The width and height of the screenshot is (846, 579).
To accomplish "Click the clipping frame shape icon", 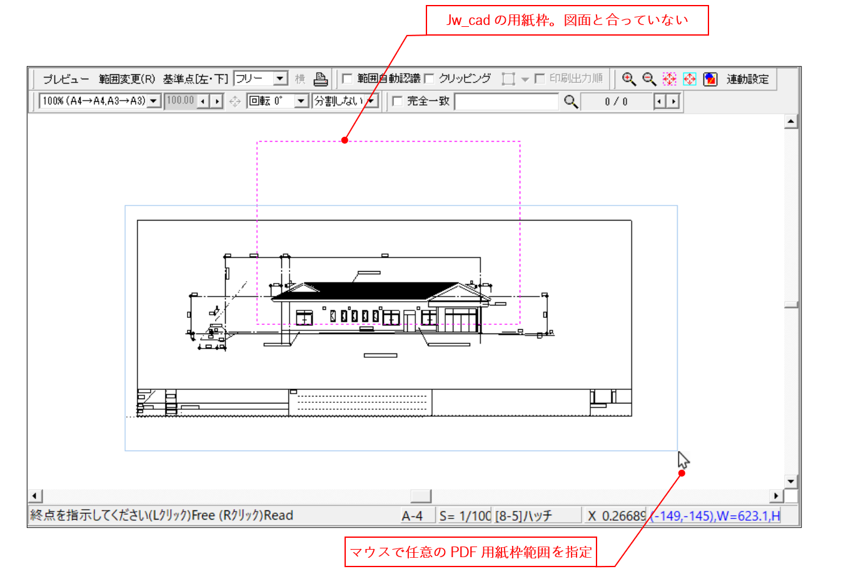I will pos(508,79).
